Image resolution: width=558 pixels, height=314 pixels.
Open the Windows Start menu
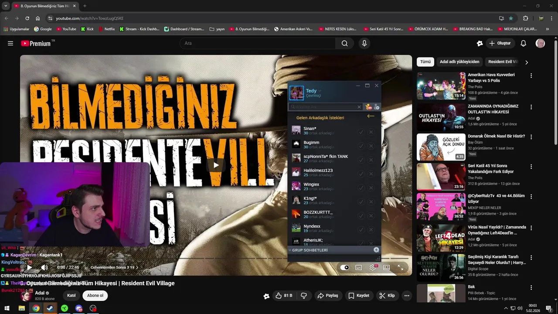coord(7,308)
